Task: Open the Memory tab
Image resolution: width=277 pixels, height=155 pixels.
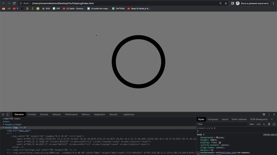Action: coord(86,115)
